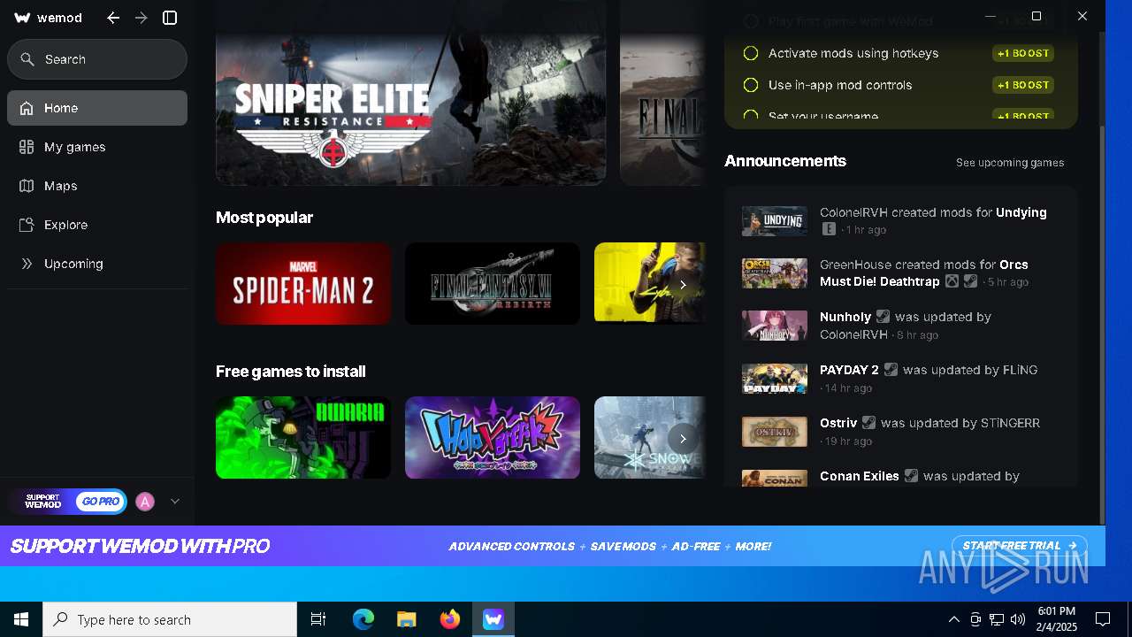
Task: Click the WeMod logo icon
Action: coord(23,18)
